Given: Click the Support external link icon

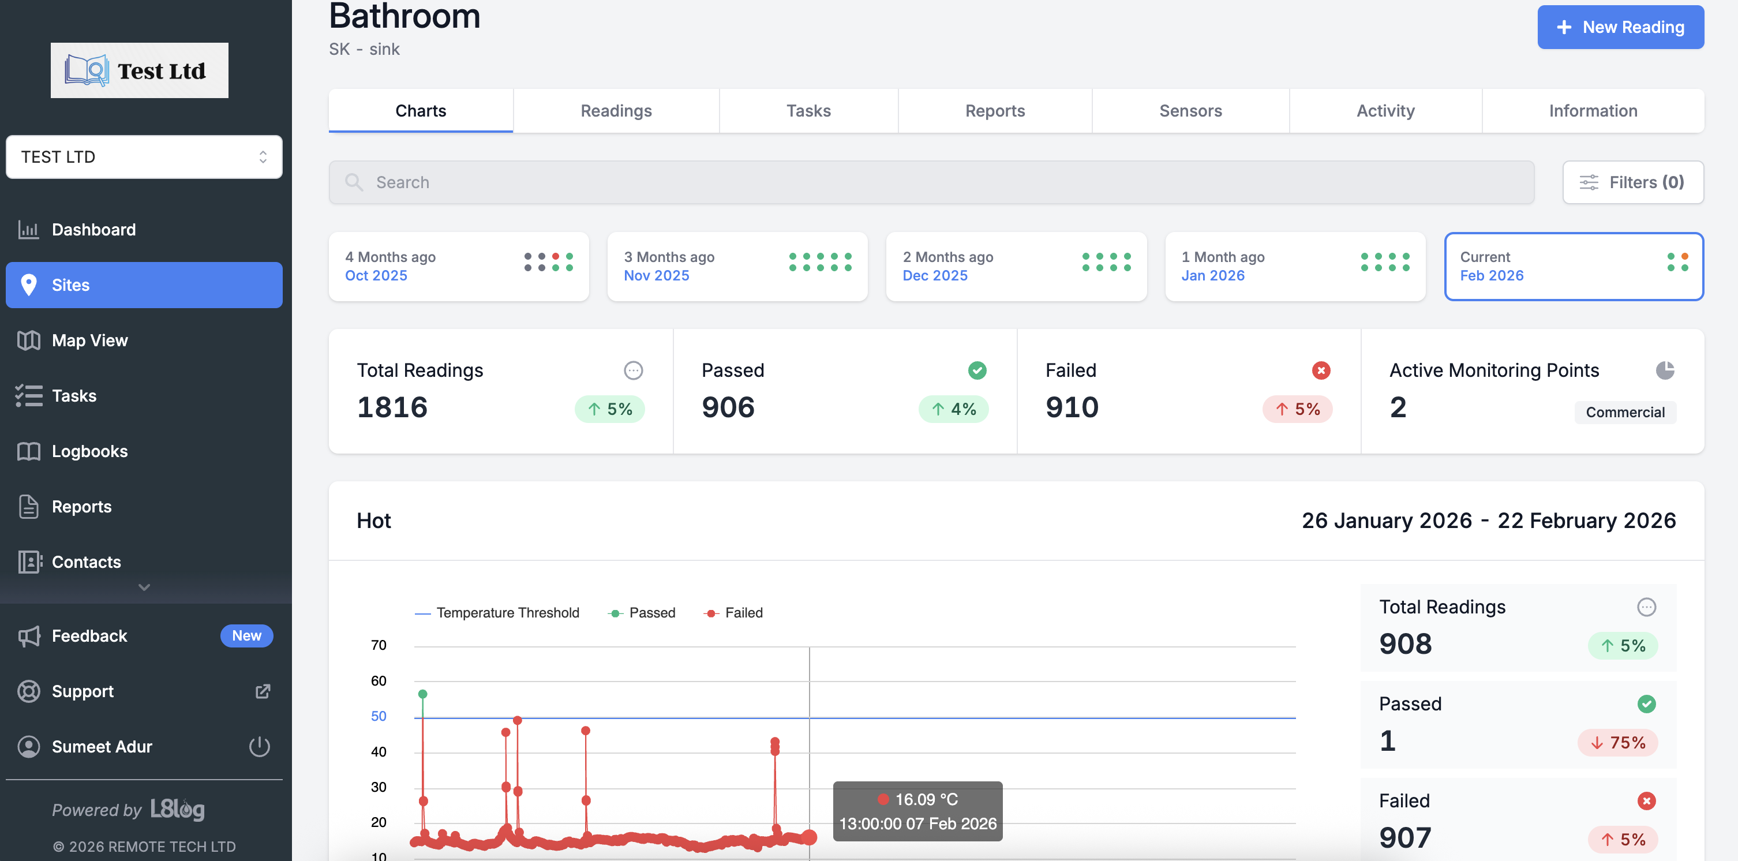Looking at the screenshot, I should tap(263, 691).
